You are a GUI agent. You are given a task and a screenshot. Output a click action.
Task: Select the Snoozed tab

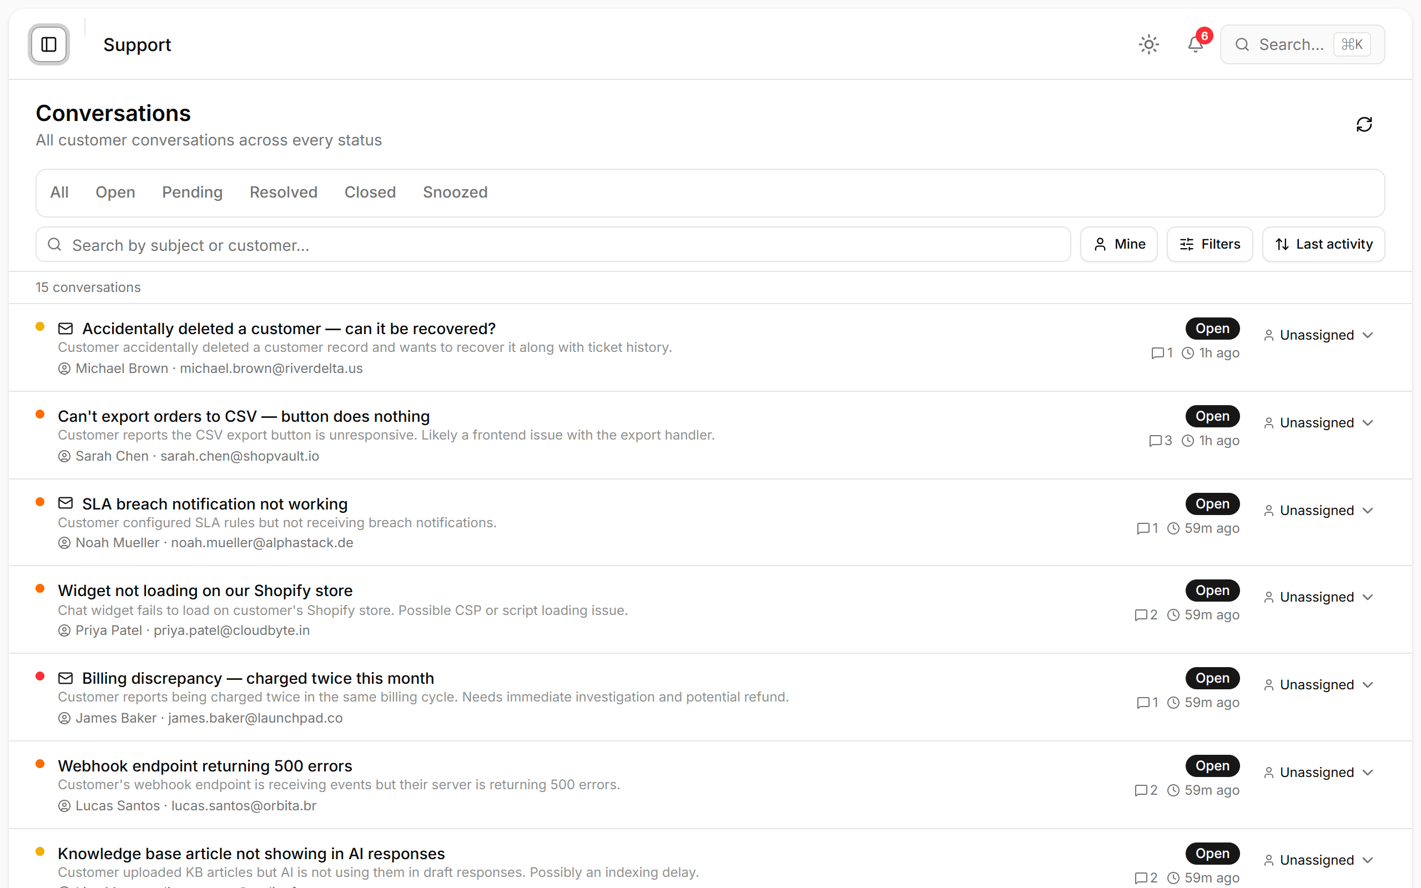click(455, 192)
